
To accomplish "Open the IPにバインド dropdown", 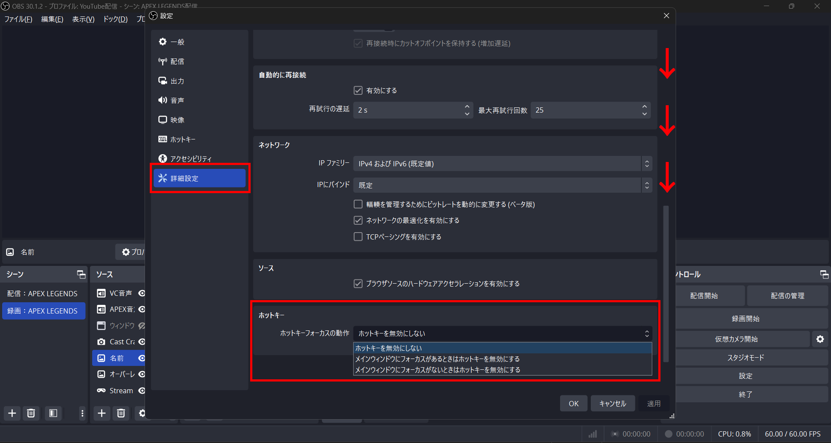I will [502, 185].
